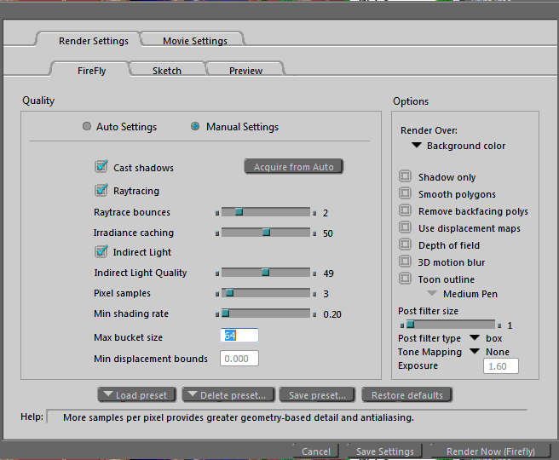Select the Auto Settings radio button
The height and width of the screenshot is (460, 559).
pyautogui.click(x=87, y=127)
